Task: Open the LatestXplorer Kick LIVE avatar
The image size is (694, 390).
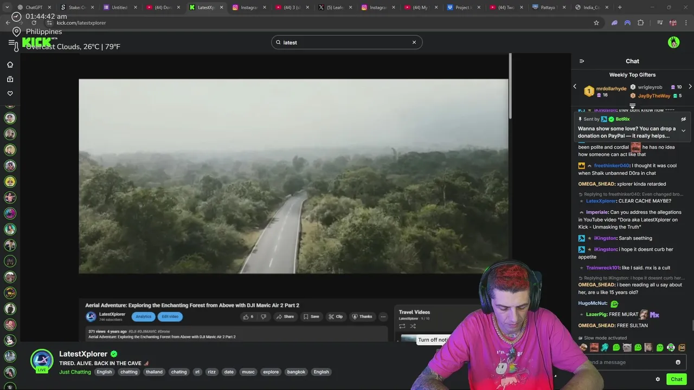Action: pyautogui.click(x=42, y=361)
